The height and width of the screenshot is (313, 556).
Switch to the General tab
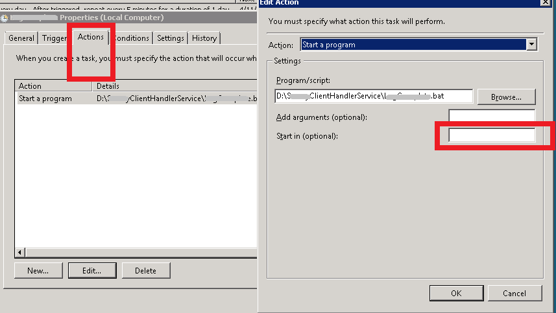point(21,38)
